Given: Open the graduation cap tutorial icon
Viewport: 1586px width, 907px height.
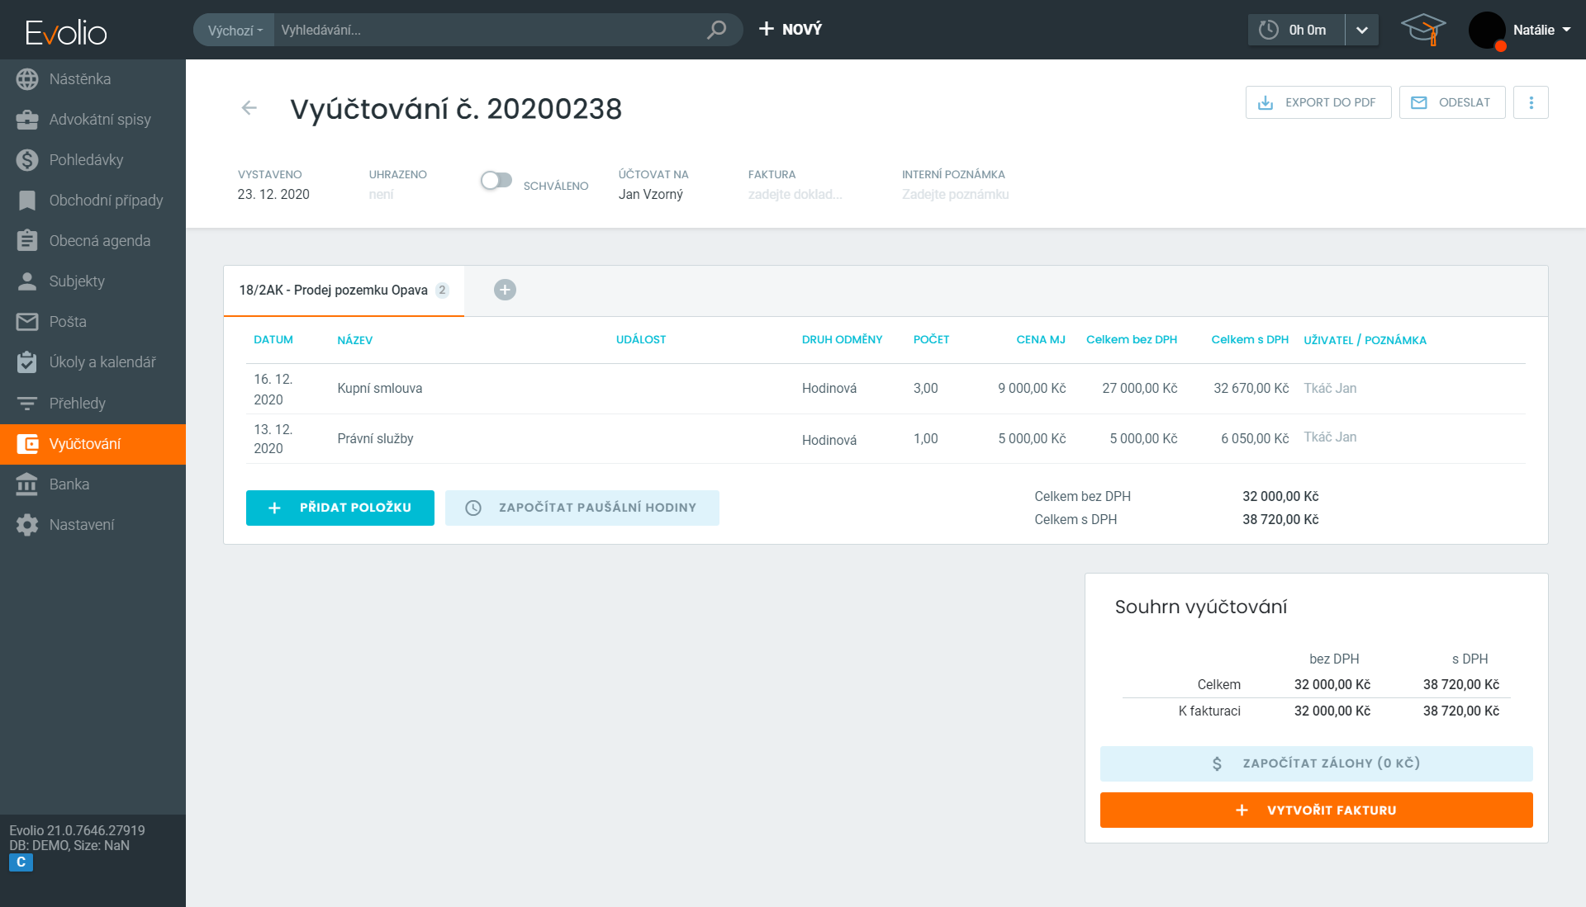Looking at the screenshot, I should [x=1423, y=30].
